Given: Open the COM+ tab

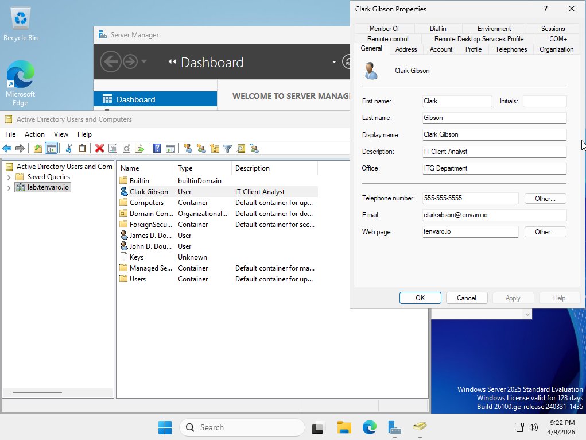Looking at the screenshot, I should coord(558,39).
